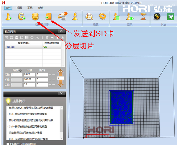Image resolution: width=177 pixels, height=145 pixels.
Task: Click tips list scrollbar down arrow
Action: (x=61, y=138)
